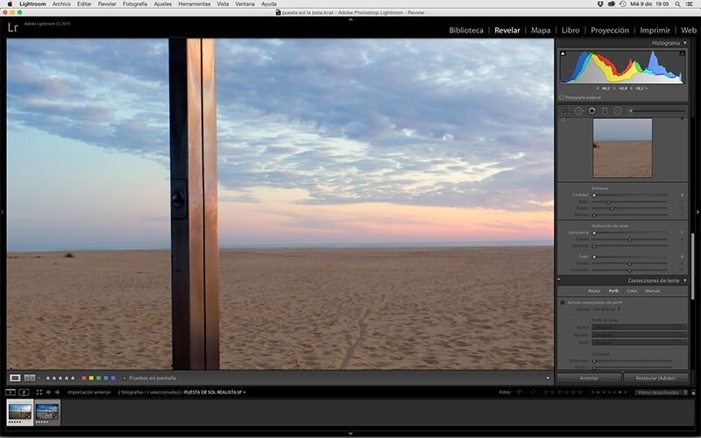This screenshot has width=701, height=438.
Task: Open Time Machine menu bar icon
Action: [x=623, y=4]
